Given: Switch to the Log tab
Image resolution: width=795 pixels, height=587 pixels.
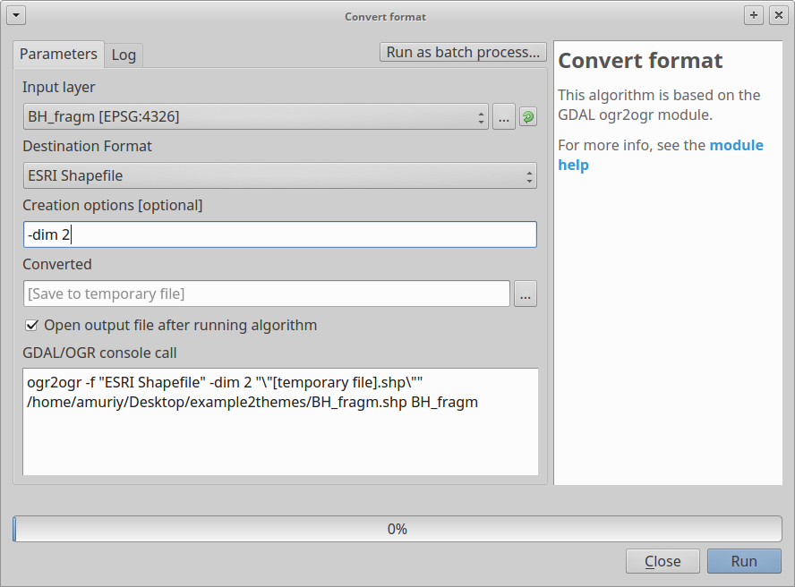Looking at the screenshot, I should pyautogui.click(x=124, y=55).
